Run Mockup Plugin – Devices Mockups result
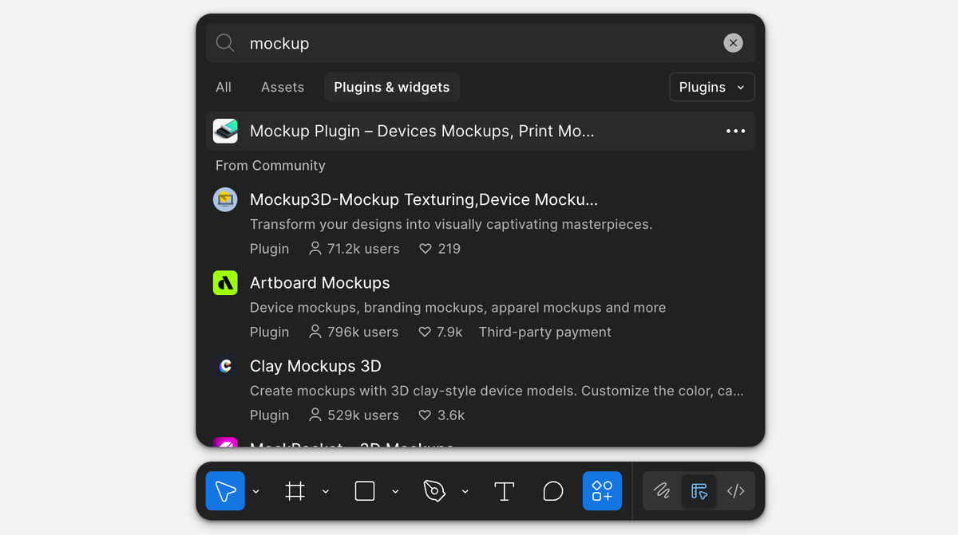 tap(481, 131)
